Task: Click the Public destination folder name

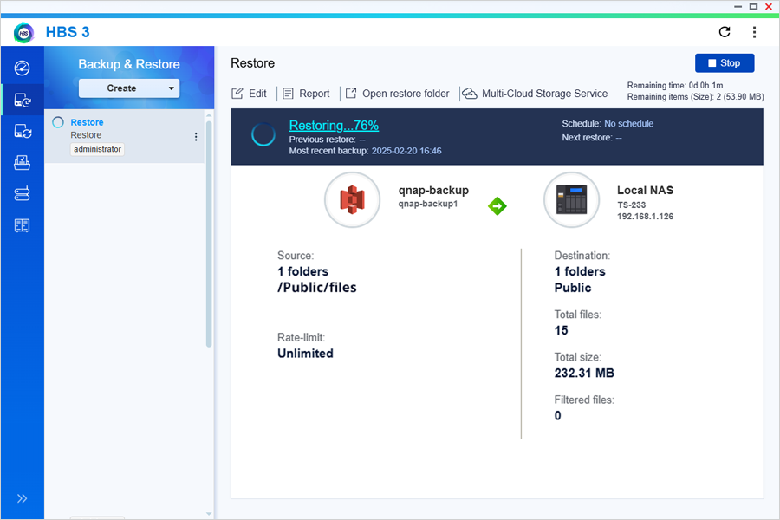Action: pyautogui.click(x=573, y=288)
